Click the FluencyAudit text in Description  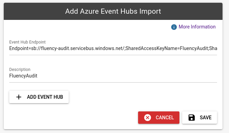(23, 76)
